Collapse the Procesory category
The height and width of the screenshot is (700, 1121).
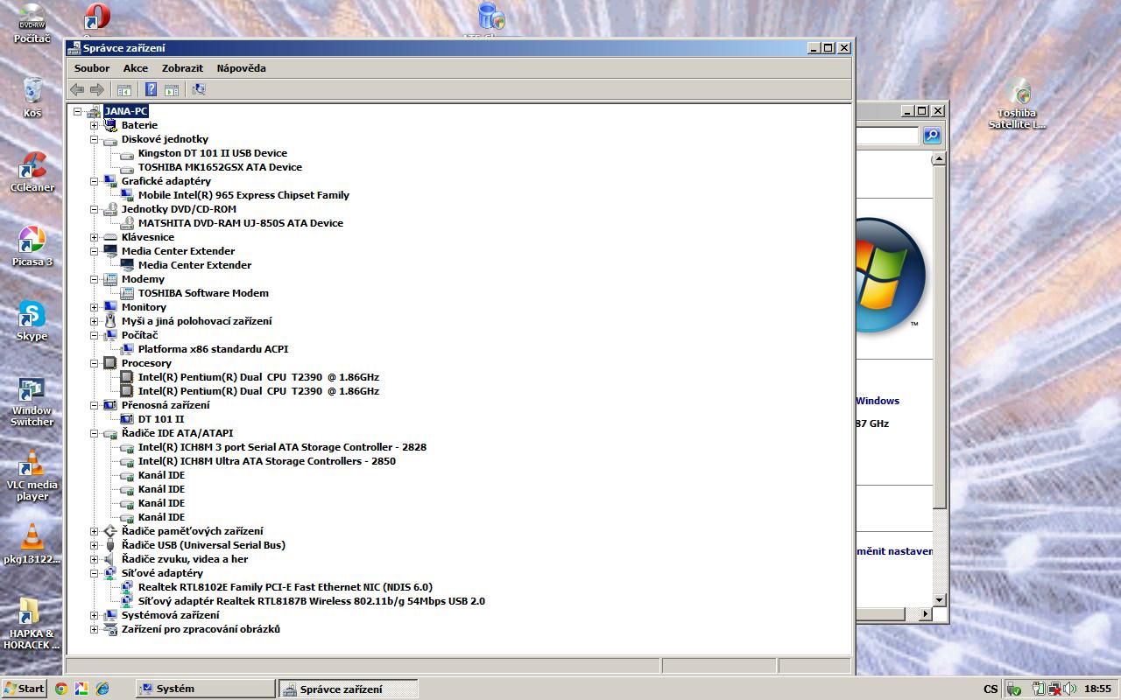[x=94, y=363]
